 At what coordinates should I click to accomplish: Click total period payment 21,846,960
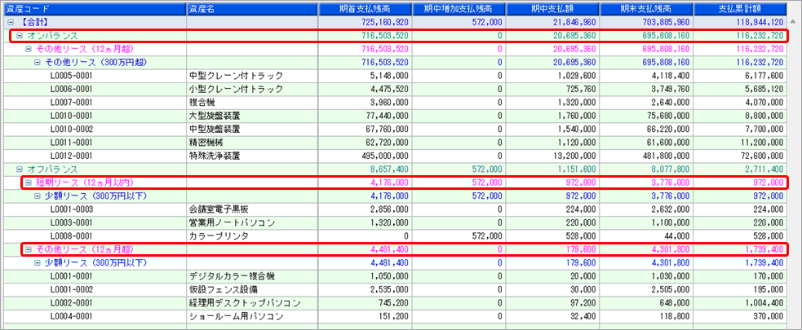click(x=576, y=23)
